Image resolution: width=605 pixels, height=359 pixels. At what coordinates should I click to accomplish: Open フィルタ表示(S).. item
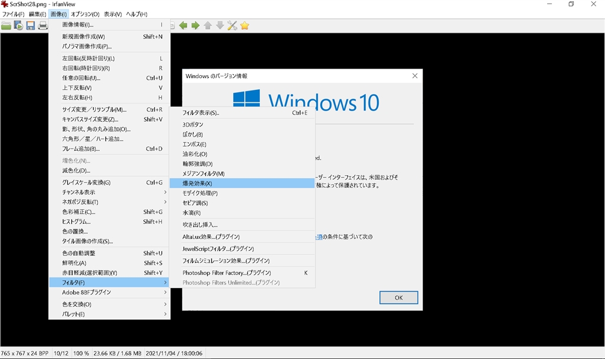click(242, 113)
